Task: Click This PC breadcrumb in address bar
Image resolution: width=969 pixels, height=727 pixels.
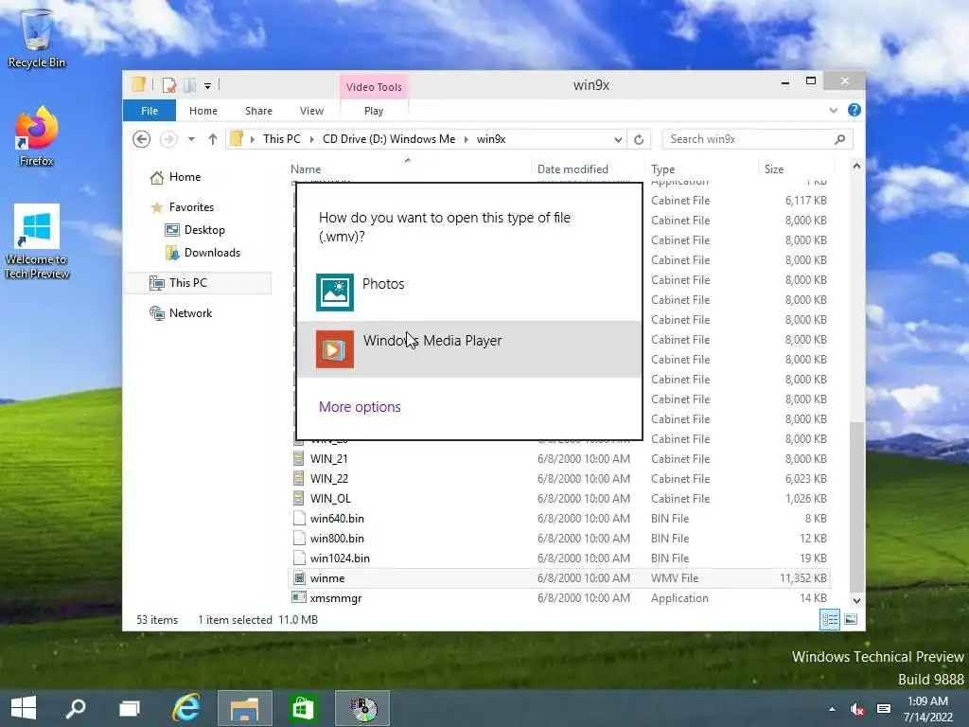Action: pos(282,139)
